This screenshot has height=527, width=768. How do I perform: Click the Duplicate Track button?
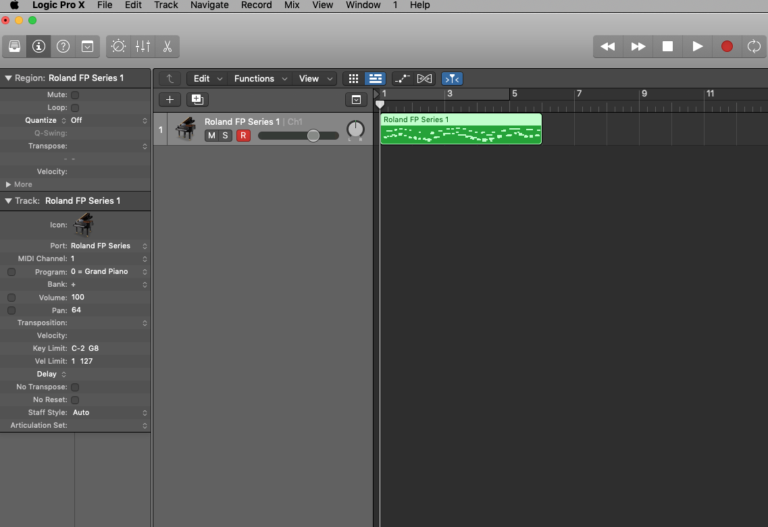point(197,100)
